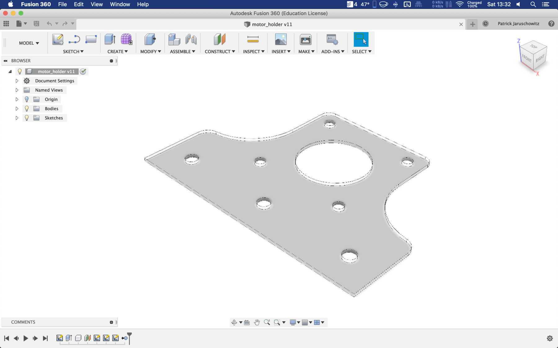Open the job status clock icon
The height and width of the screenshot is (348, 558).
[485, 24]
